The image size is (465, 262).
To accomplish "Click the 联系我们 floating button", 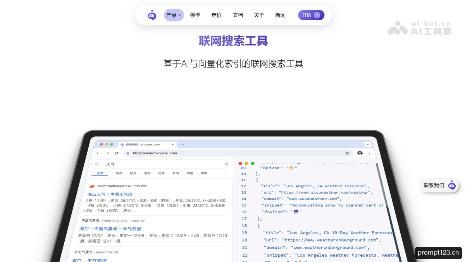I will [439, 185].
